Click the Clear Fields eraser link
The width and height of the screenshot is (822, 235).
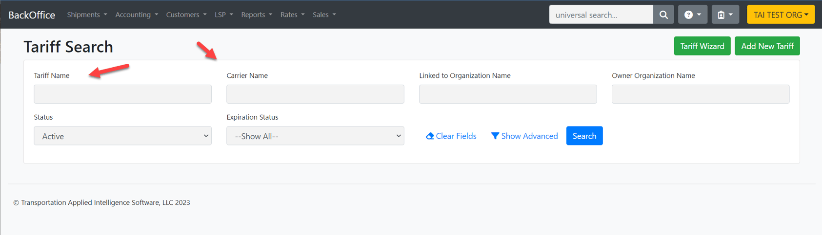tap(451, 136)
